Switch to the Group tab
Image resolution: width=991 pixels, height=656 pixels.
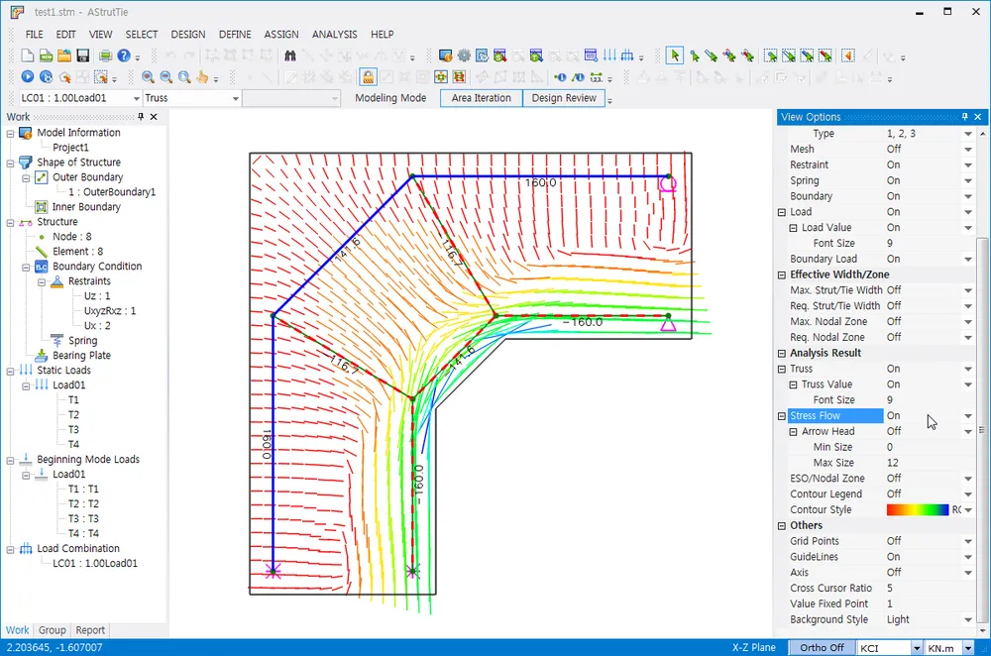point(52,630)
